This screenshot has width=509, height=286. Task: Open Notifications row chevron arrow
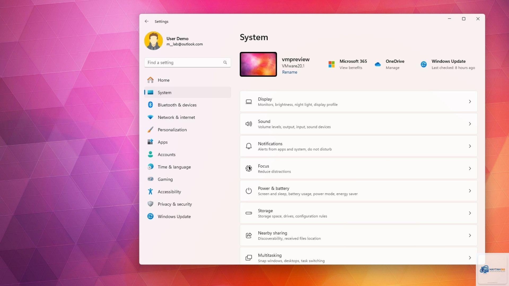coord(470,146)
